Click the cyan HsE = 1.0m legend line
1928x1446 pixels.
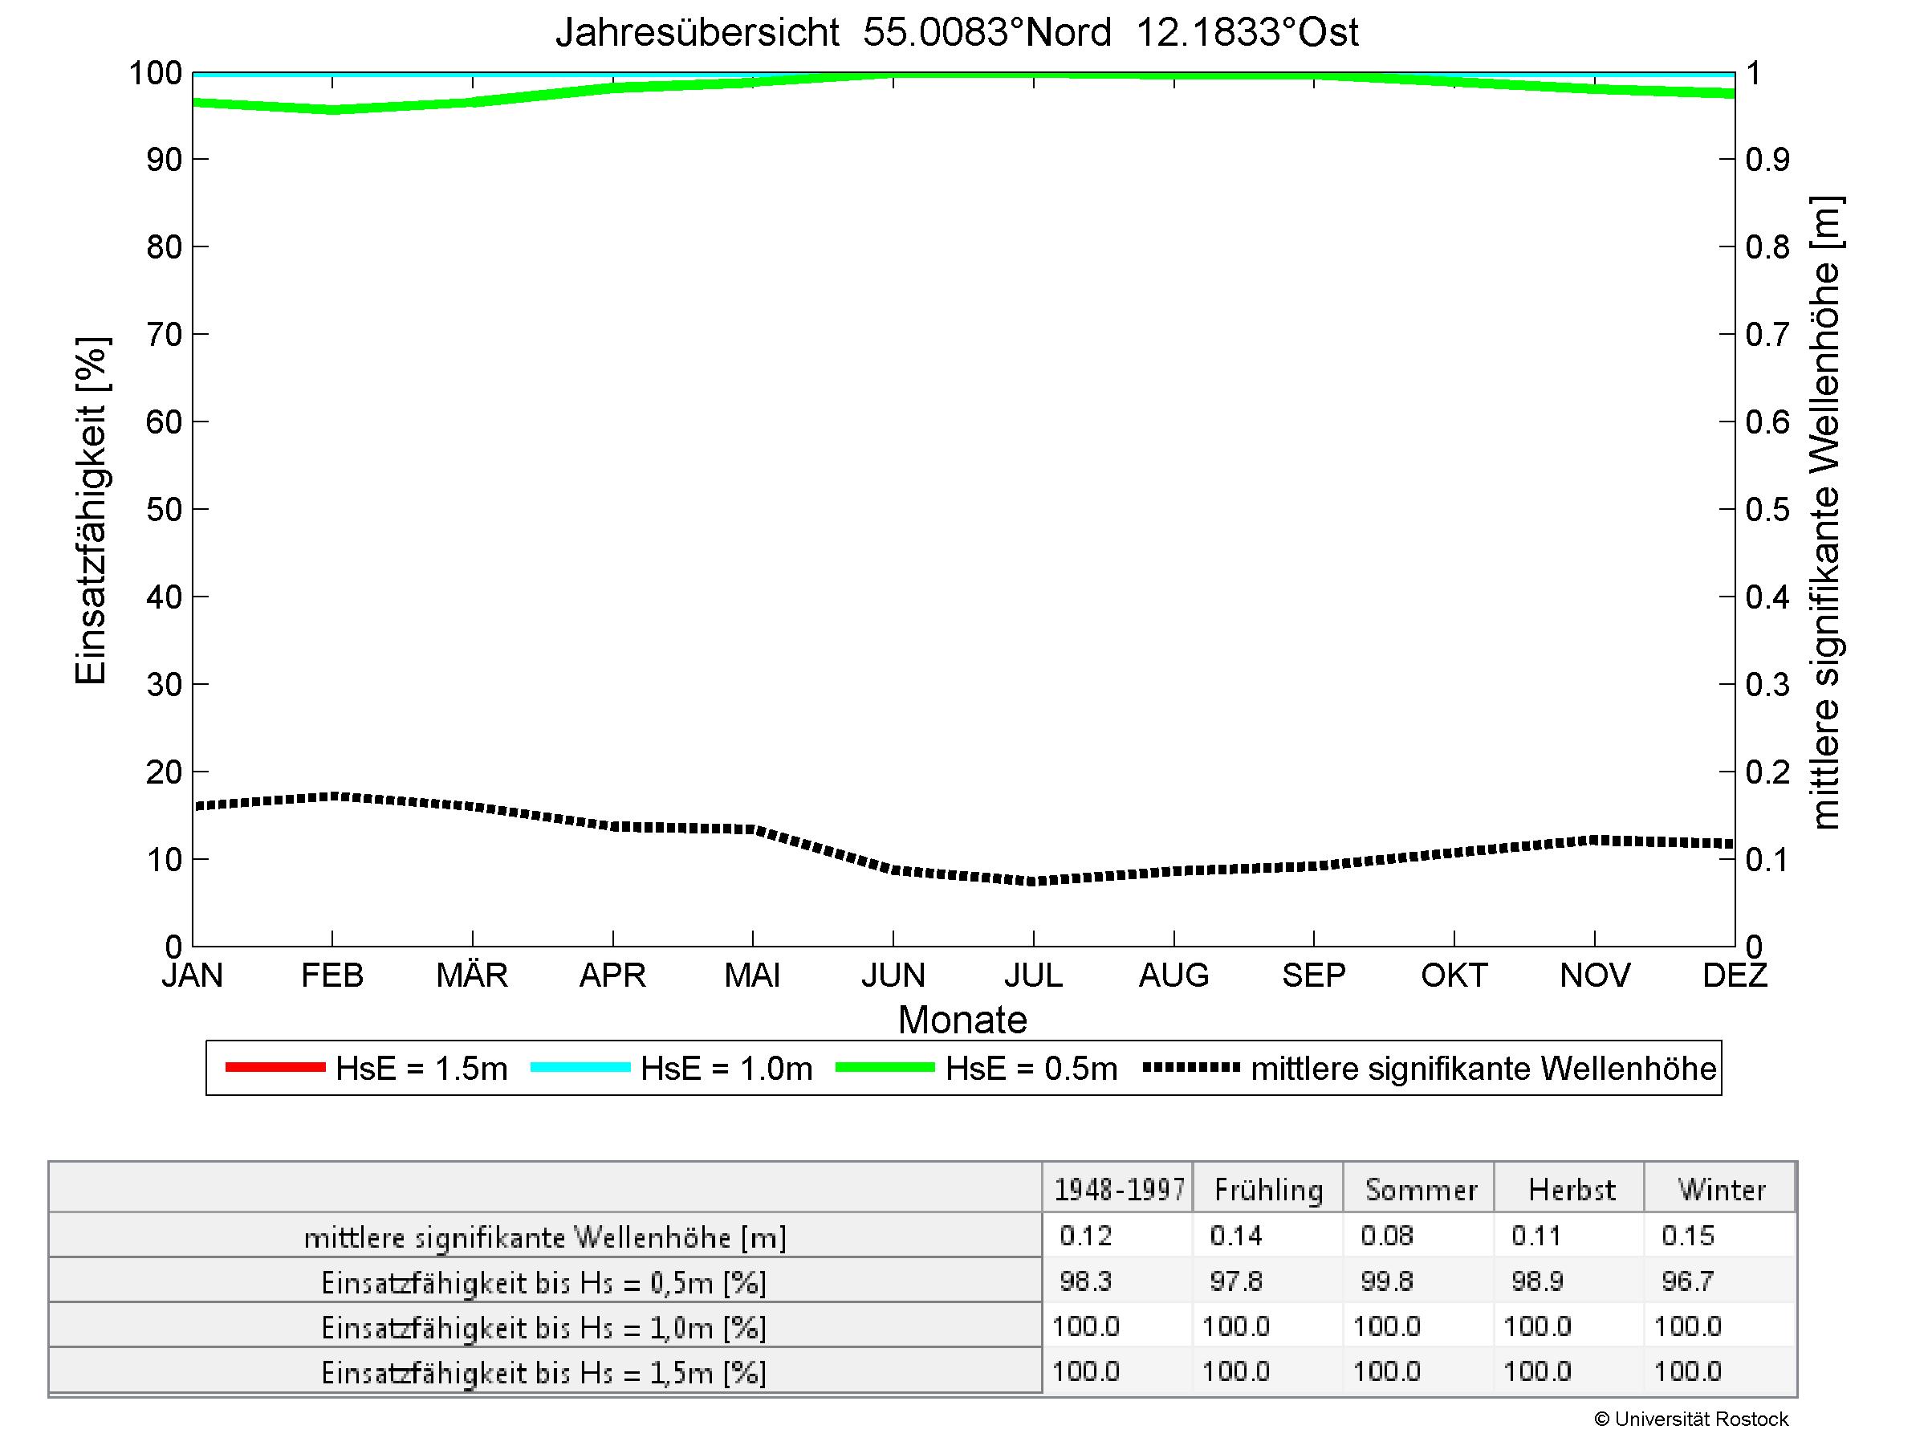tap(580, 1068)
